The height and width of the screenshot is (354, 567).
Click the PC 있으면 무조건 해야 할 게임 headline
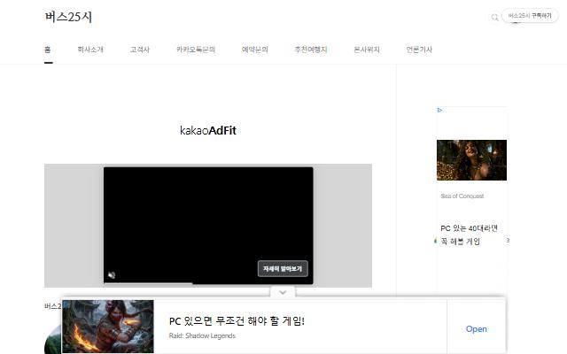(x=237, y=320)
